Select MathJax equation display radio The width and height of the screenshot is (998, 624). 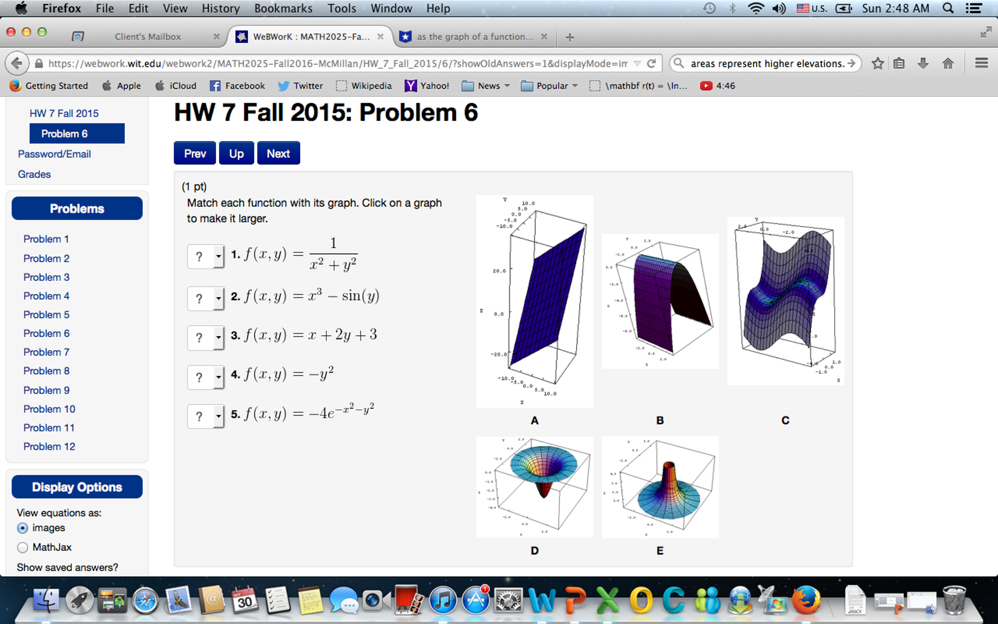(x=22, y=547)
